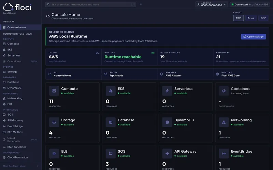
Task: Click the Floci DevTools Local footer text
Action: 14,166
